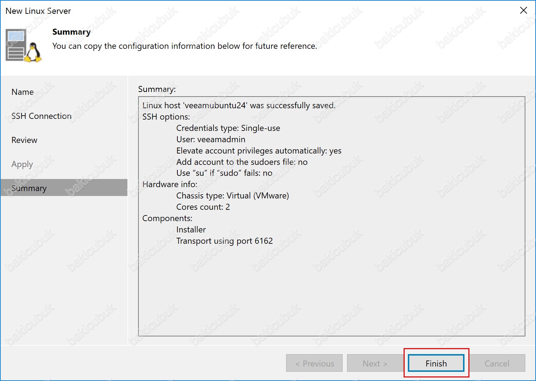
Task: Select the Summary step in sidebar
Action: 64,188
